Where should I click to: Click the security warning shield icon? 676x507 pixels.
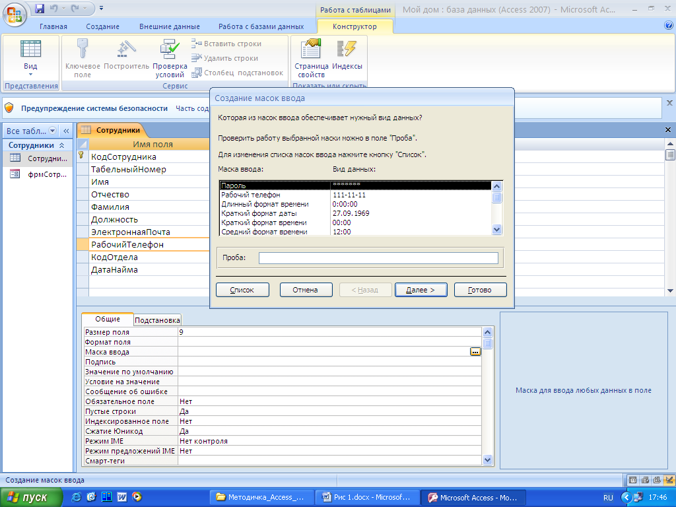point(9,108)
